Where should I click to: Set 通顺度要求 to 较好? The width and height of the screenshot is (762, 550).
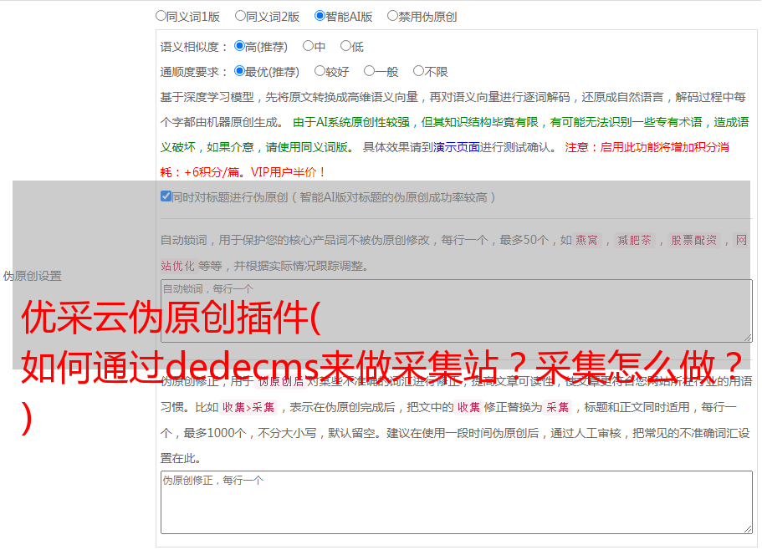tap(320, 71)
